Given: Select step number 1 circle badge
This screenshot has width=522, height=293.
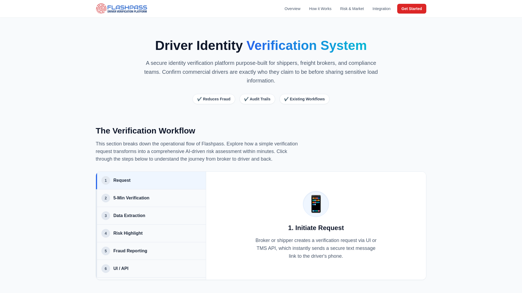Looking at the screenshot, I should pyautogui.click(x=106, y=180).
